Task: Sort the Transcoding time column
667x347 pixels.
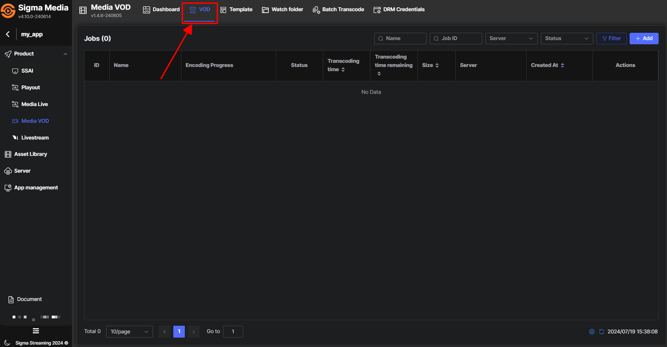Action: [343, 70]
